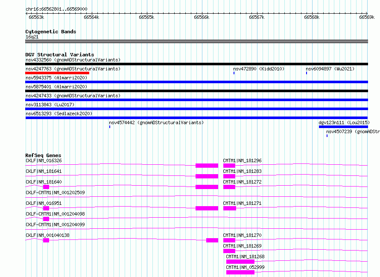Image resolution: width=380 pixels, height=277 pixels.
Task: Click the CMTM1|NM_181283 transcript label
Action: [x=242, y=171]
